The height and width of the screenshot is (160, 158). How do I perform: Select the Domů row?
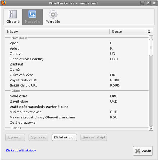(x=77, y=70)
